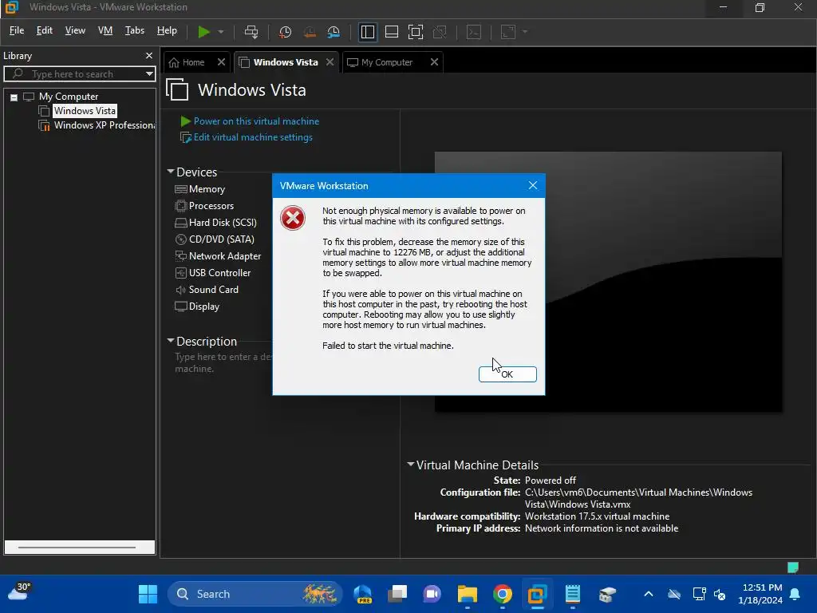Open the snapshot manager toolbar icon
Viewport: 817px width, 613px height.
[x=334, y=32]
